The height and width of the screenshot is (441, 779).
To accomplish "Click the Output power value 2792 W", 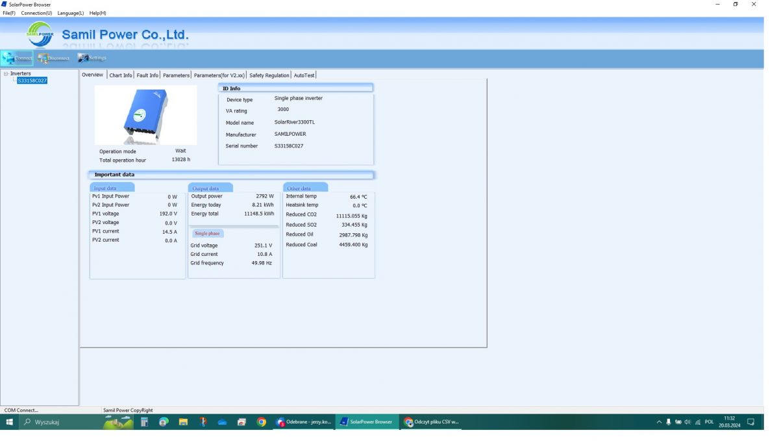I will [265, 196].
